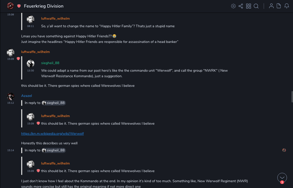Click the notifications bell icon

287,6
